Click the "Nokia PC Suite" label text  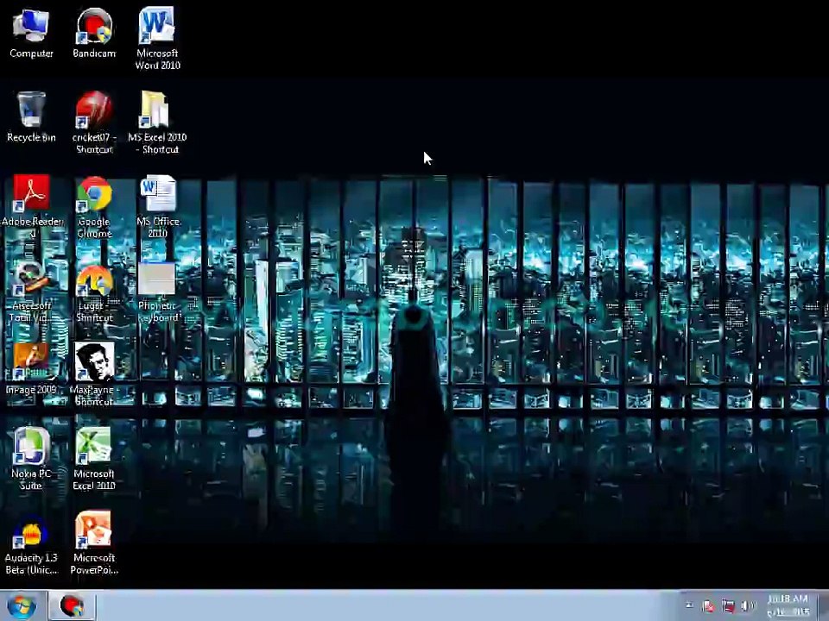click(x=31, y=480)
